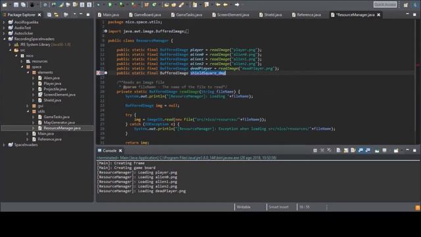Switch to the Main.java editor tab
The height and width of the screenshot is (237, 421).
pyautogui.click(x=109, y=14)
